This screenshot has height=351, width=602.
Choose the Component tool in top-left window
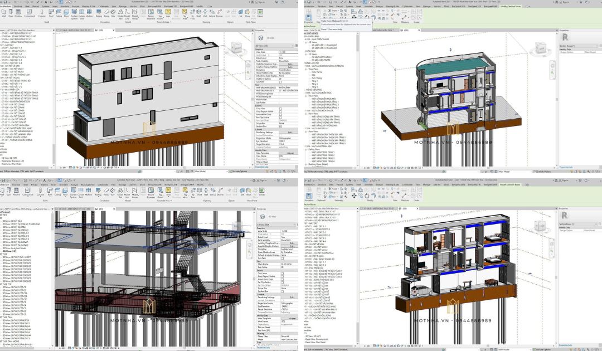pos(29,13)
